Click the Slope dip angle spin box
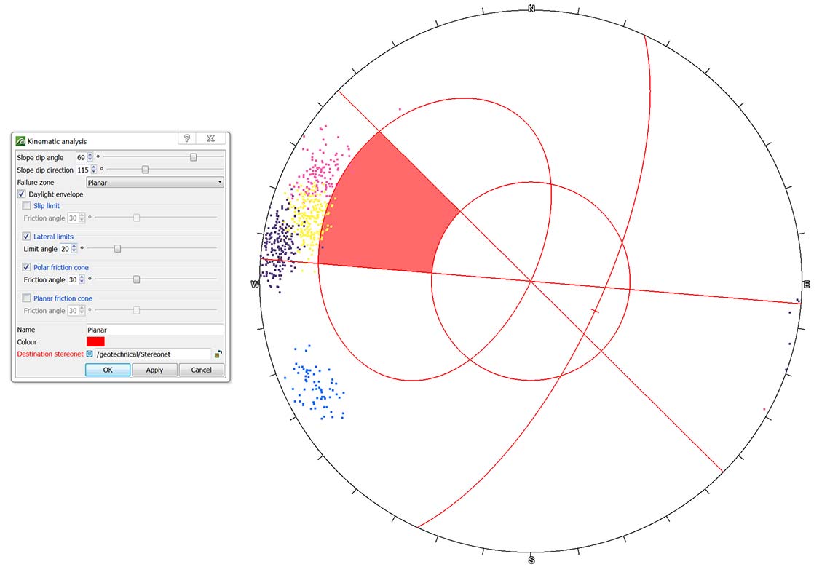 (x=84, y=157)
